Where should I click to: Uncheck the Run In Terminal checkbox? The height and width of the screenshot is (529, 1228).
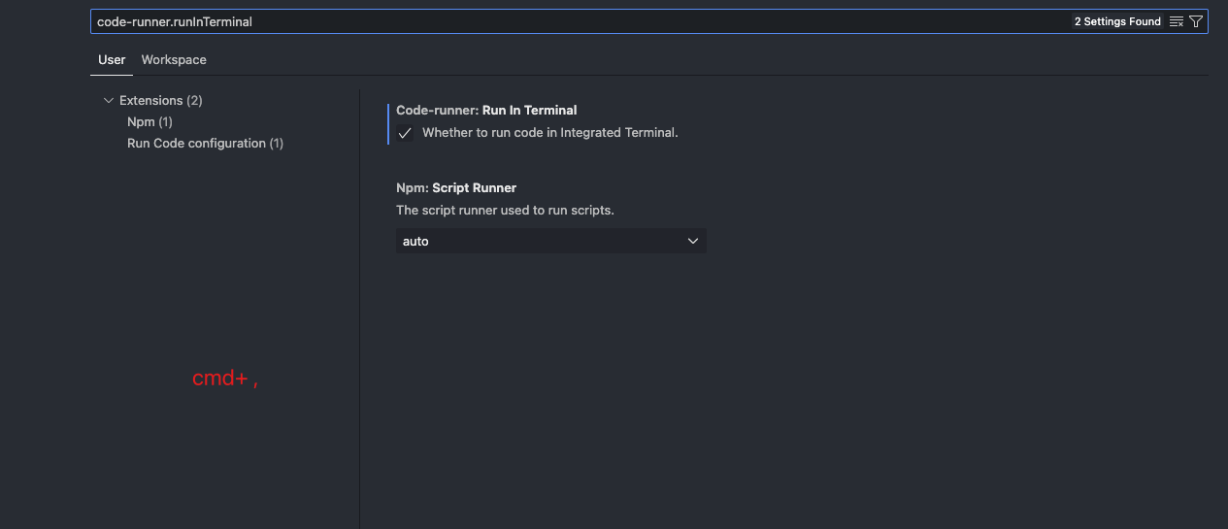(405, 134)
